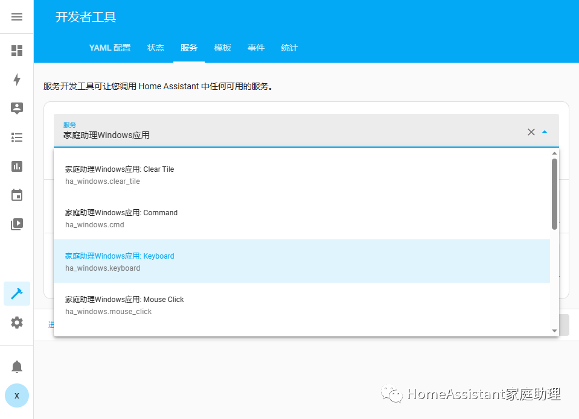Click the dropdown list scrollbar thumb

click(554, 194)
